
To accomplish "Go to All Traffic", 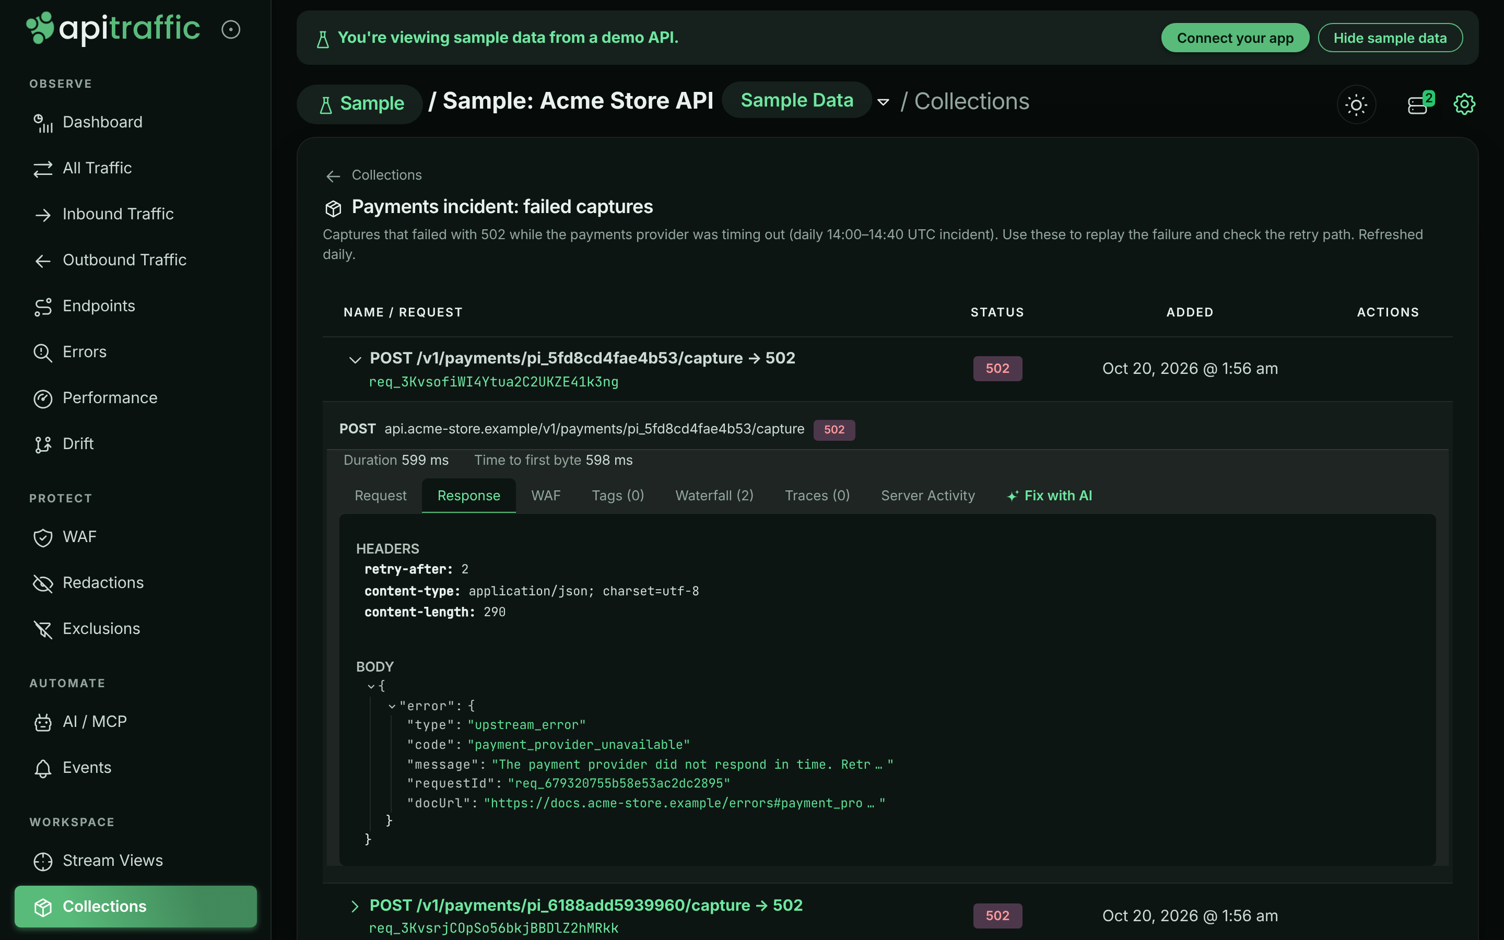I will pos(135,168).
